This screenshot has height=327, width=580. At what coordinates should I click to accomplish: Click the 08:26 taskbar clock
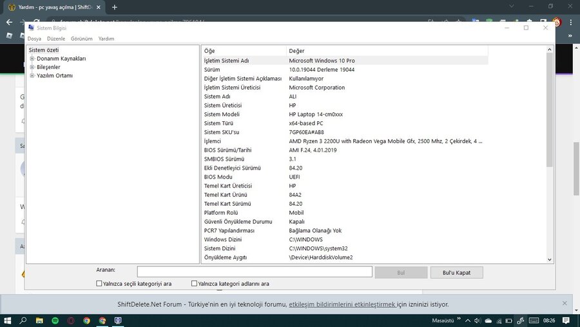[x=549, y=321]
